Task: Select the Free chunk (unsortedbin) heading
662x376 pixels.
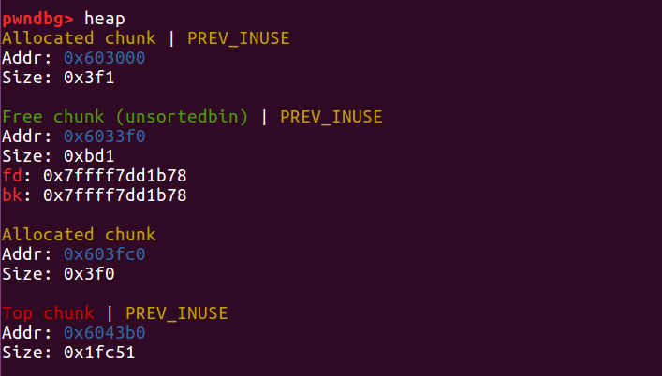Action: click(x=126, y=117)
